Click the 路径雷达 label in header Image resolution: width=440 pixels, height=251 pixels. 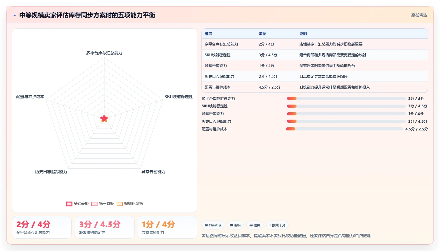(419, 15)
